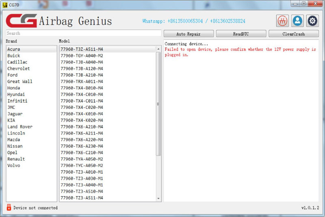Open the user account icon
Screen dimensions: 325x217
[x=297, y=21]
